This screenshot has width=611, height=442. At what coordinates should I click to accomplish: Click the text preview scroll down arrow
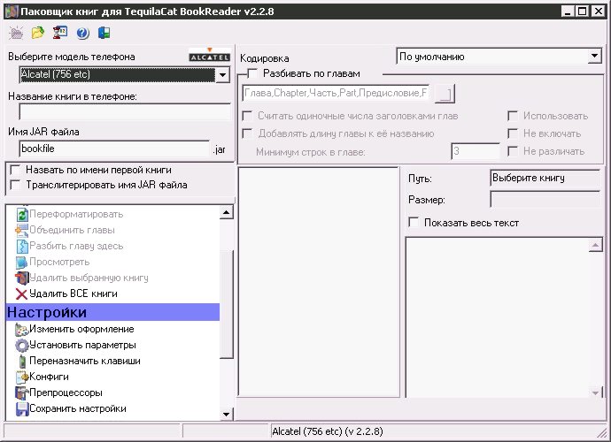pyautogui.click(x=595, y=392)
